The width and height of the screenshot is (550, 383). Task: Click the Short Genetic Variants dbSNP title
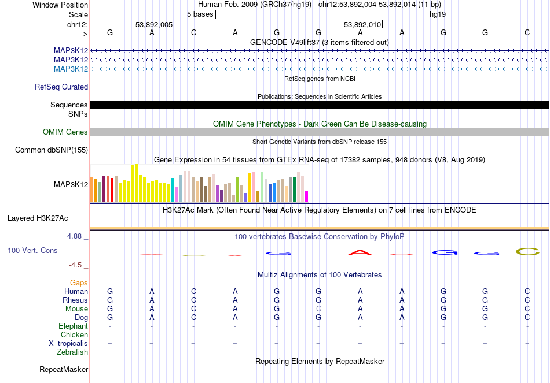tap(320, 142)
